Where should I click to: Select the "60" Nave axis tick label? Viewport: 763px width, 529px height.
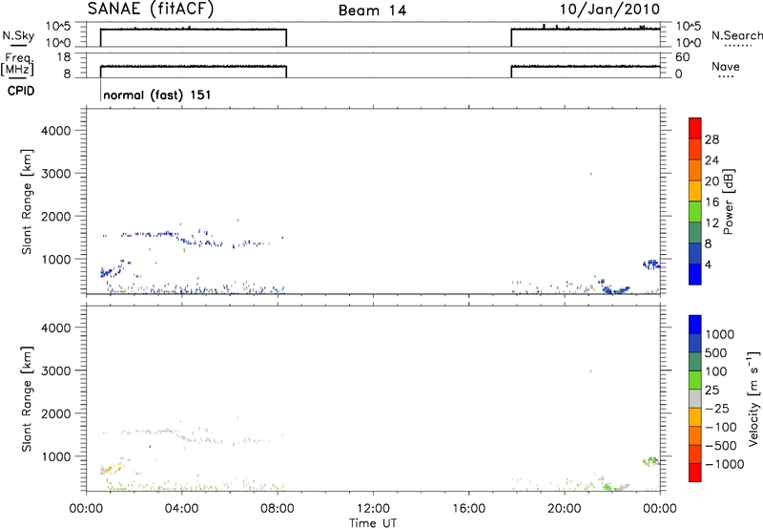click(x=683, y=57)
